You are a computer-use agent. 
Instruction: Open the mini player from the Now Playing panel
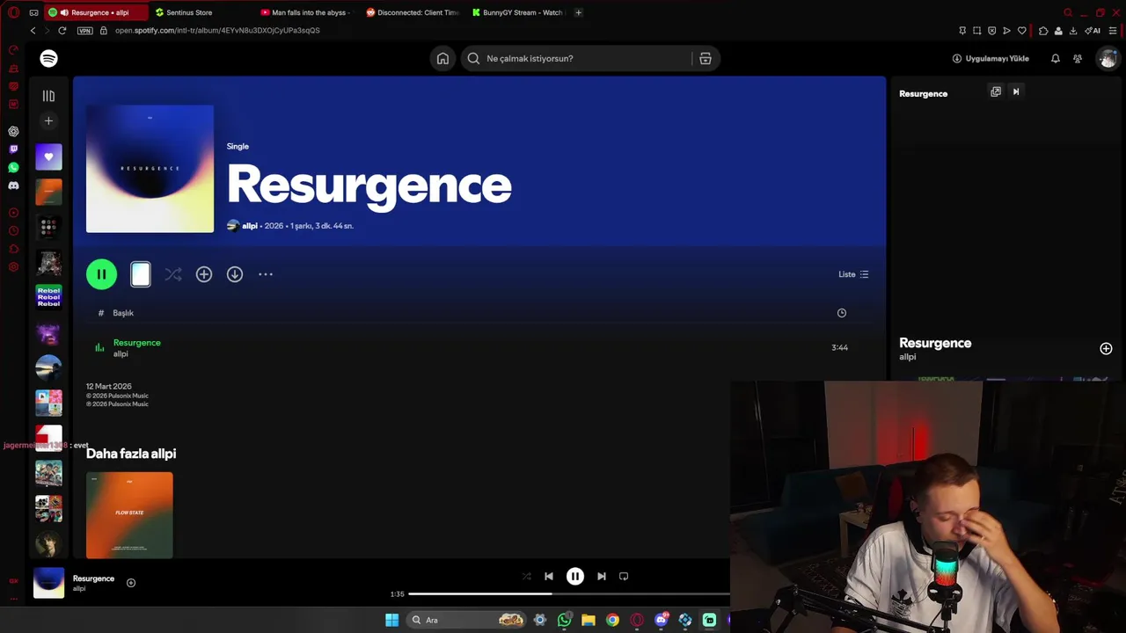point(996,91)
